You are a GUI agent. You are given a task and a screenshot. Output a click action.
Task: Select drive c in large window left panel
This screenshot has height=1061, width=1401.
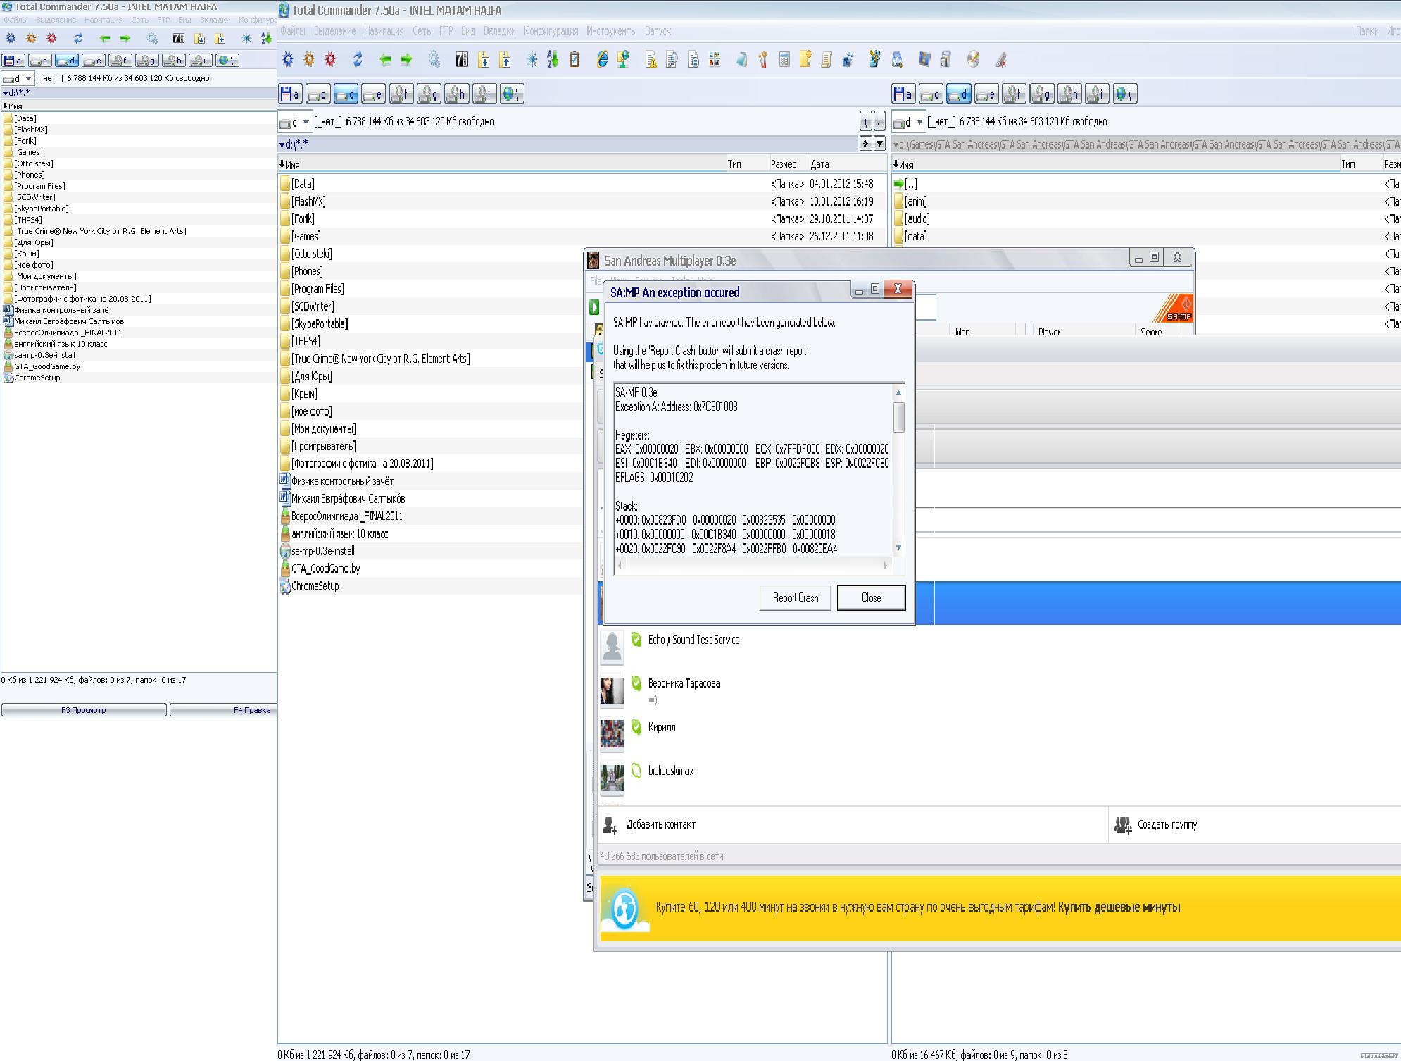(x=318, y=94)
